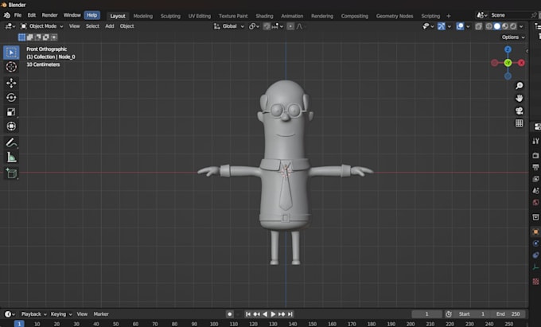The width and height of the screenshot is (541, 327).
Task: Switch to material preview shading
Action: [505, 26]
